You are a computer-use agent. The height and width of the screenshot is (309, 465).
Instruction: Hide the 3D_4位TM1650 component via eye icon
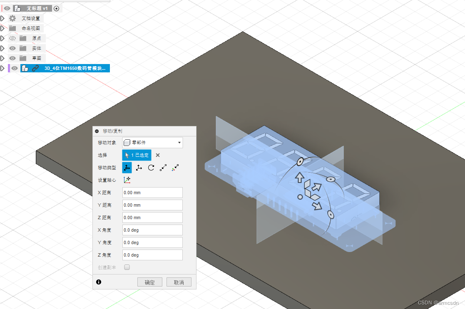[15, 68]
